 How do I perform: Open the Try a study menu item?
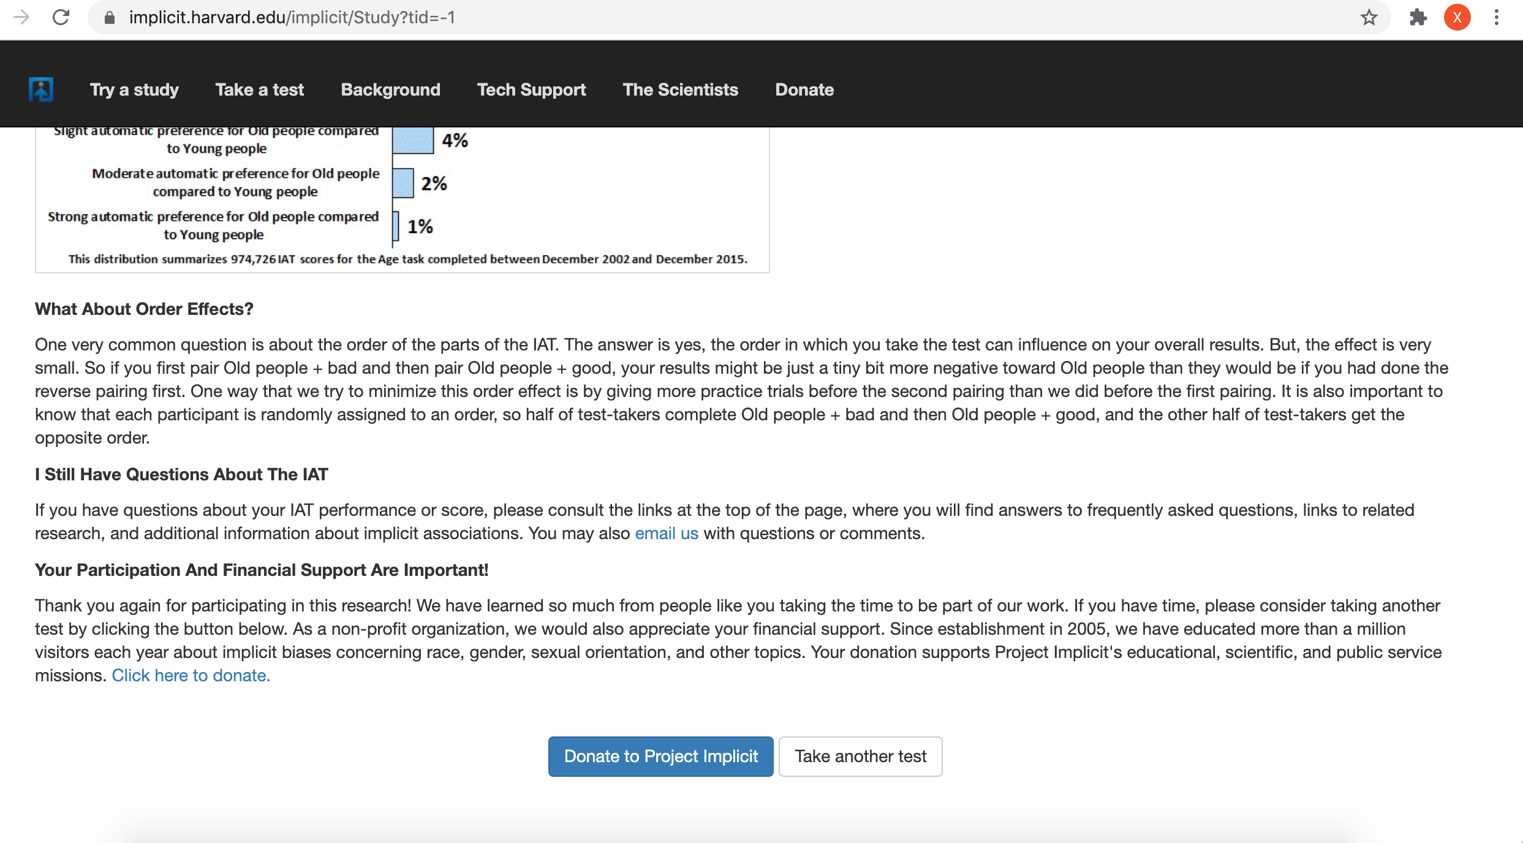(134, 89)
